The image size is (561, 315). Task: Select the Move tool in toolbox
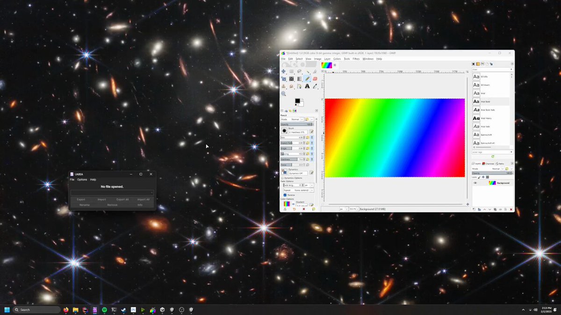click(283, 71)
